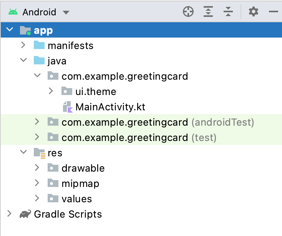
Task: Expand the ui.theme package
Action: [51, 92]
